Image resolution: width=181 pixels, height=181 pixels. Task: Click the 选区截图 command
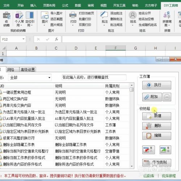(x=56, y=19)
